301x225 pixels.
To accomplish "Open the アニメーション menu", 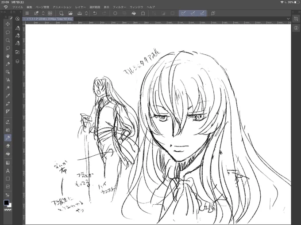I will (x=62, y=7).
